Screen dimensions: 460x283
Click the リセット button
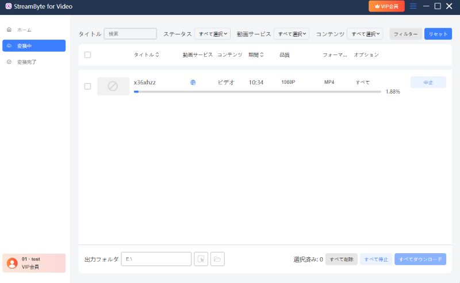click(438, 34)
